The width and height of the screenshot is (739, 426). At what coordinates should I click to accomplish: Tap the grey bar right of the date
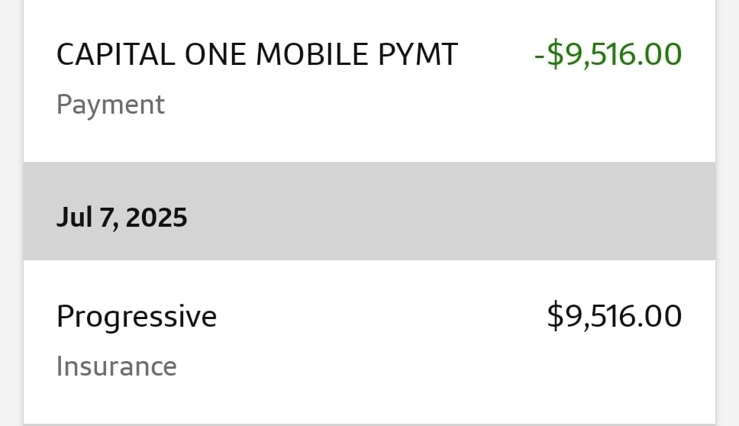[x=458, y=218]
